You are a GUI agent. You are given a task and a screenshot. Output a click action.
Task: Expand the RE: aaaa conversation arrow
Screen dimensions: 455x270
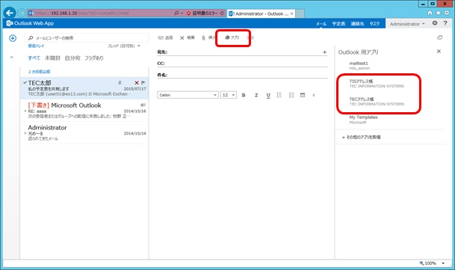tap(25, 111)
